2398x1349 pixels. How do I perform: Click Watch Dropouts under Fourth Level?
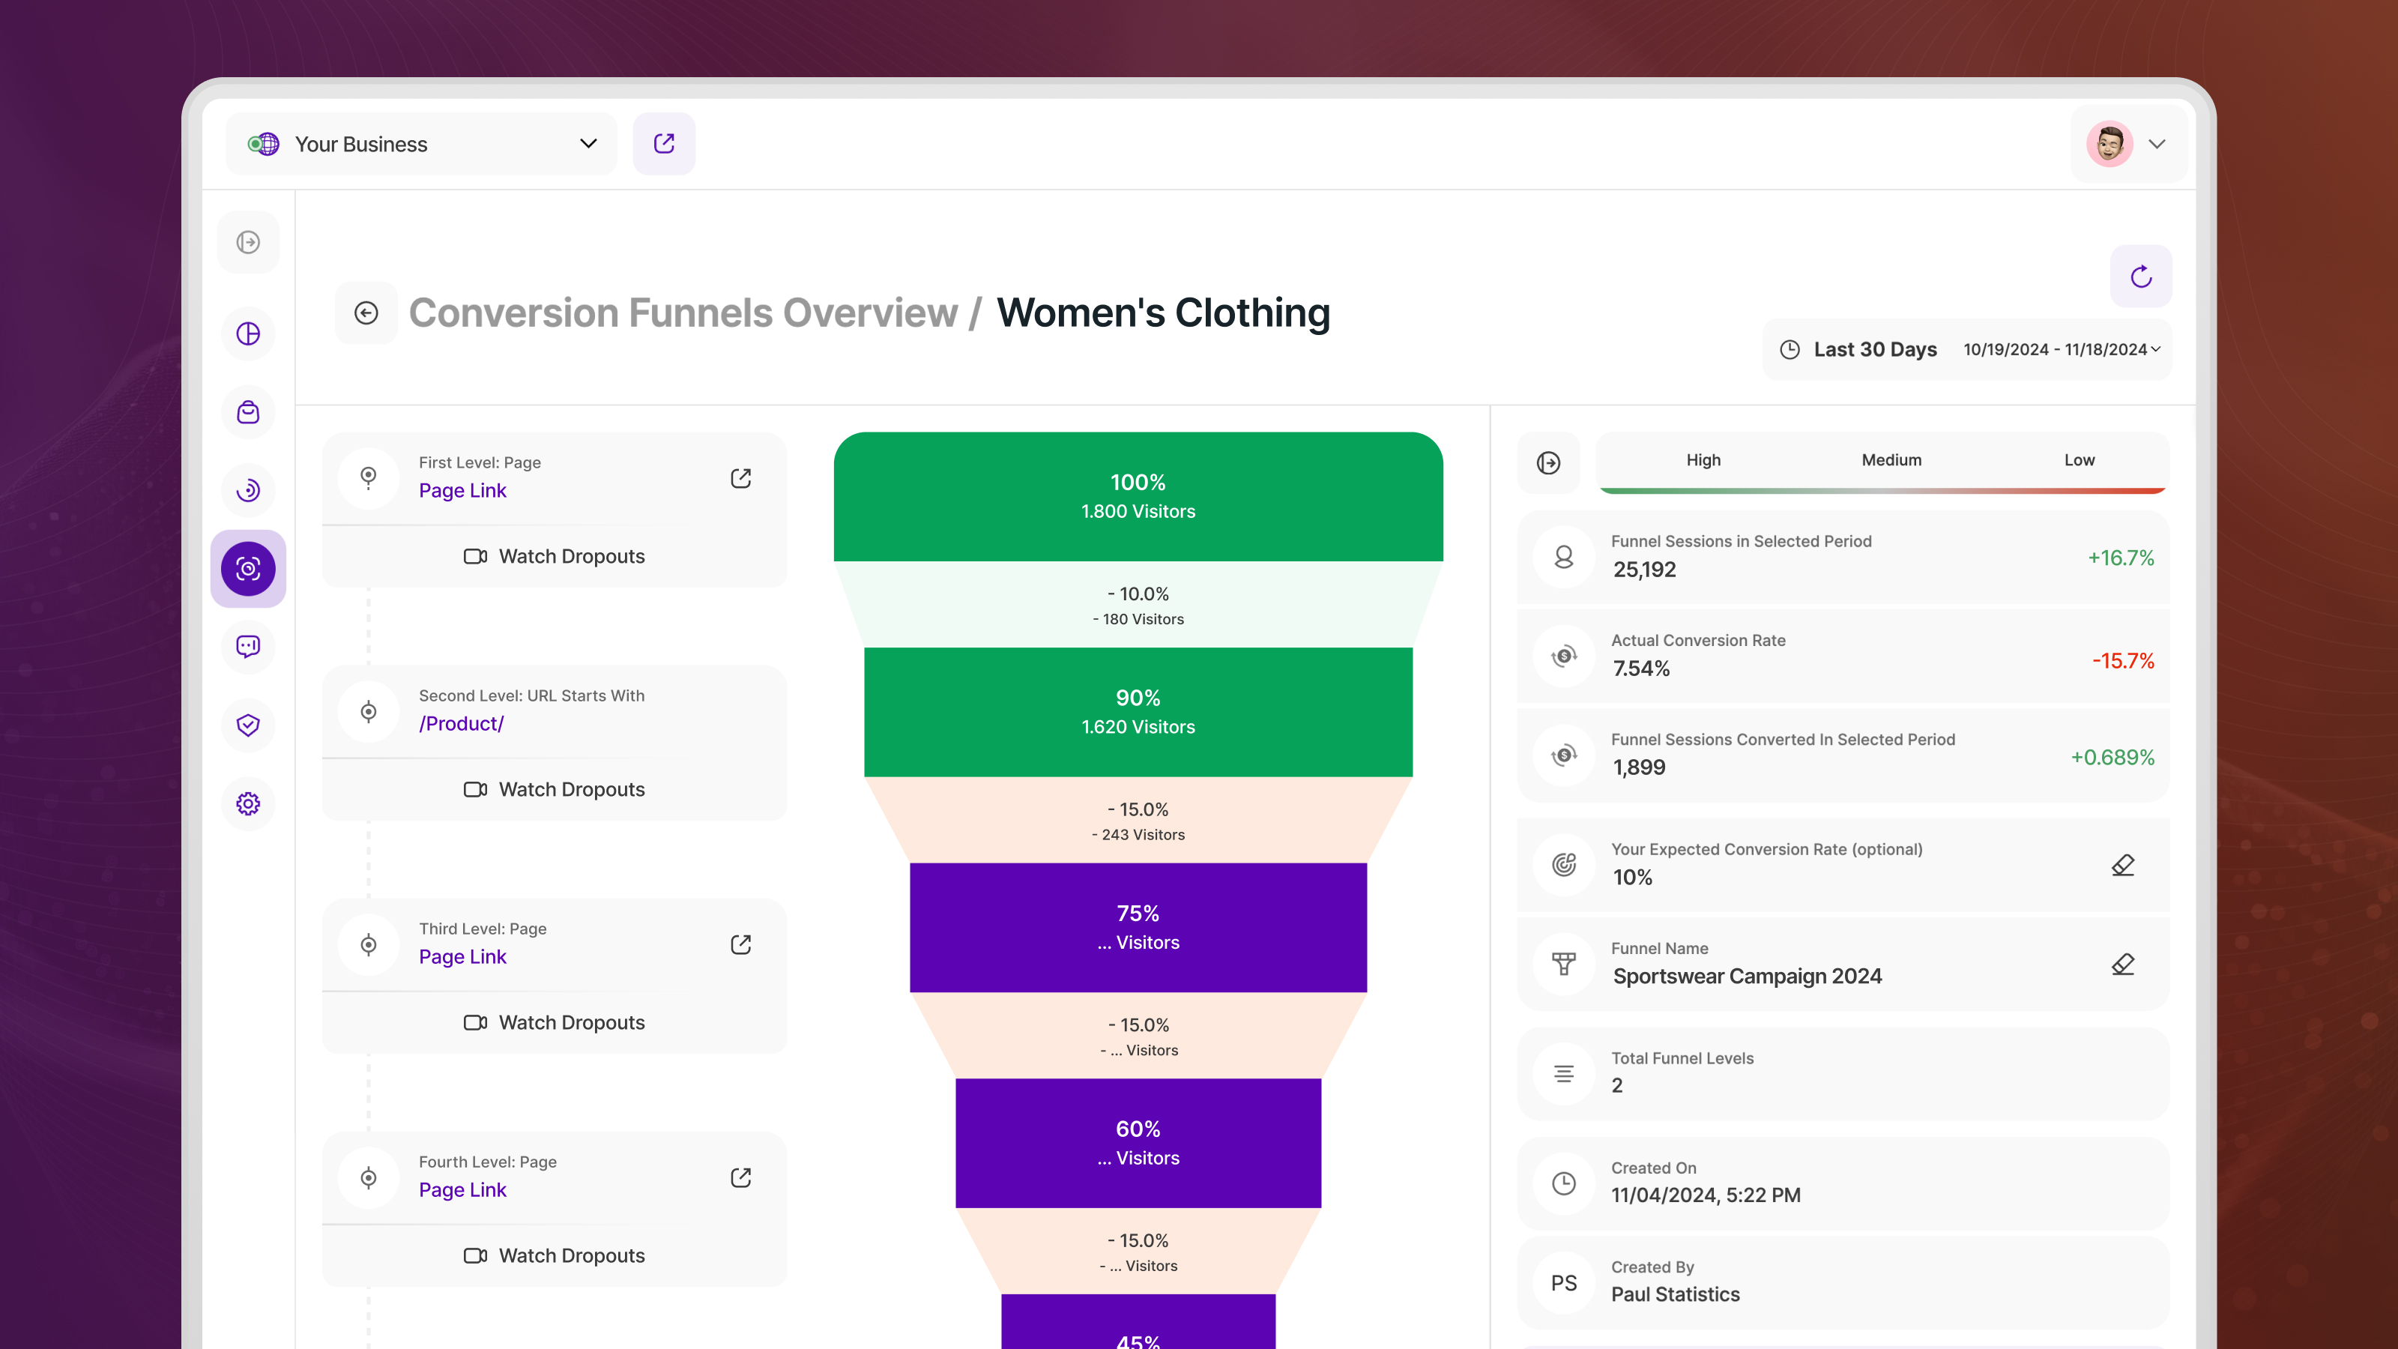point(555,1255)
